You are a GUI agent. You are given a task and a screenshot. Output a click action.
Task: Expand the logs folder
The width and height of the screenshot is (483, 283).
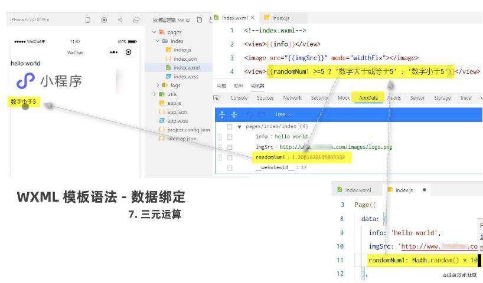coord(158,85)
